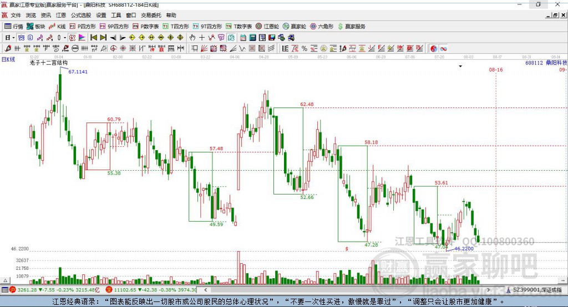Click the rightmost yellow diamond arrow icon

point(180,38)
